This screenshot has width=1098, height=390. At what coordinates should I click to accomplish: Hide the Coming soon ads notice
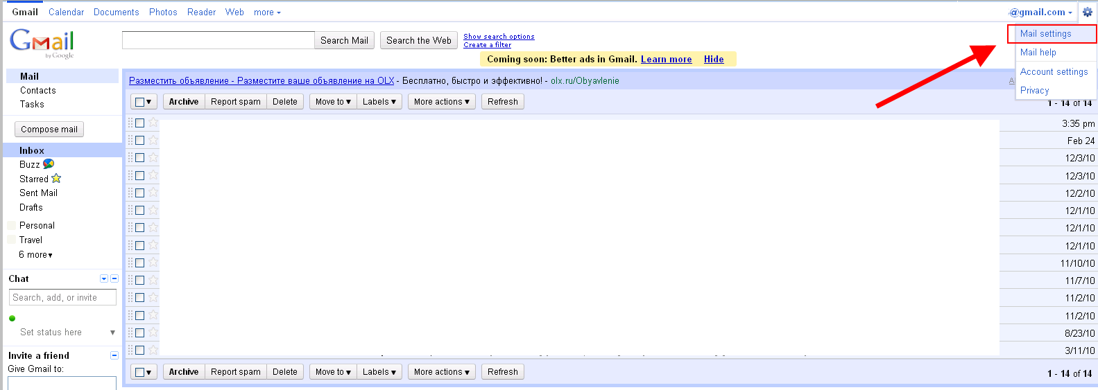(714, 59)
